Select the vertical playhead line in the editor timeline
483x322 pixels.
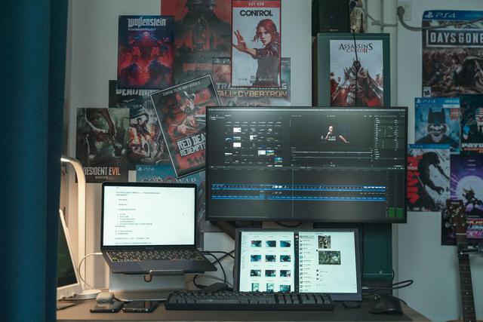coord(292,193)
